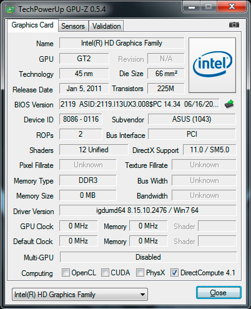The width and height of the screenshot is (251, 309).
Task: Click the BIOS save chip icon
Action: 229,104
